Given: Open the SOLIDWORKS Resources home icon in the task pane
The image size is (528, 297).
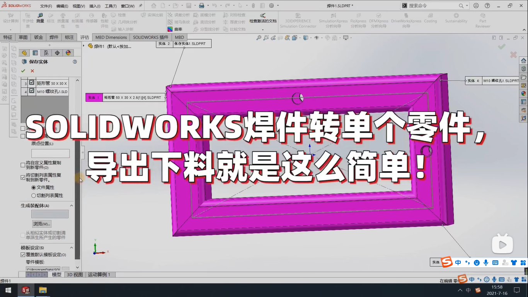Looking at the screenshot, I should (x=524, y=61).
